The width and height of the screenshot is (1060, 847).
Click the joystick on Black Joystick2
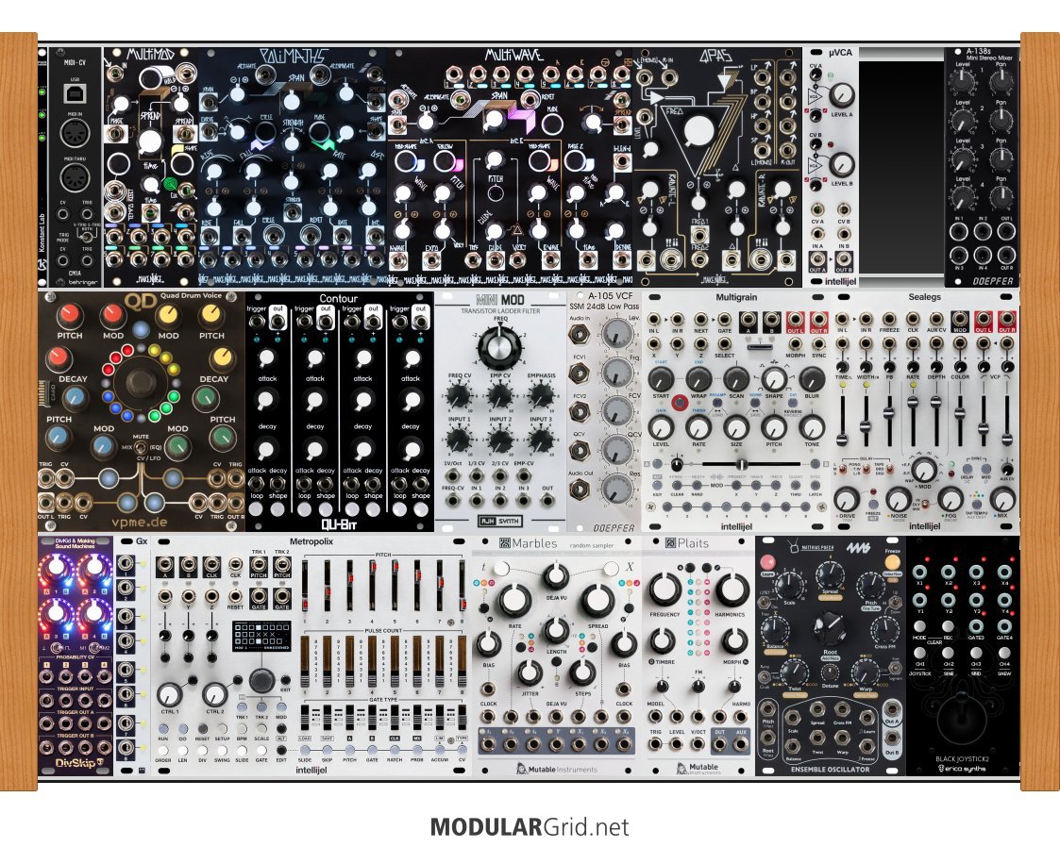click(x=961, y=718)
